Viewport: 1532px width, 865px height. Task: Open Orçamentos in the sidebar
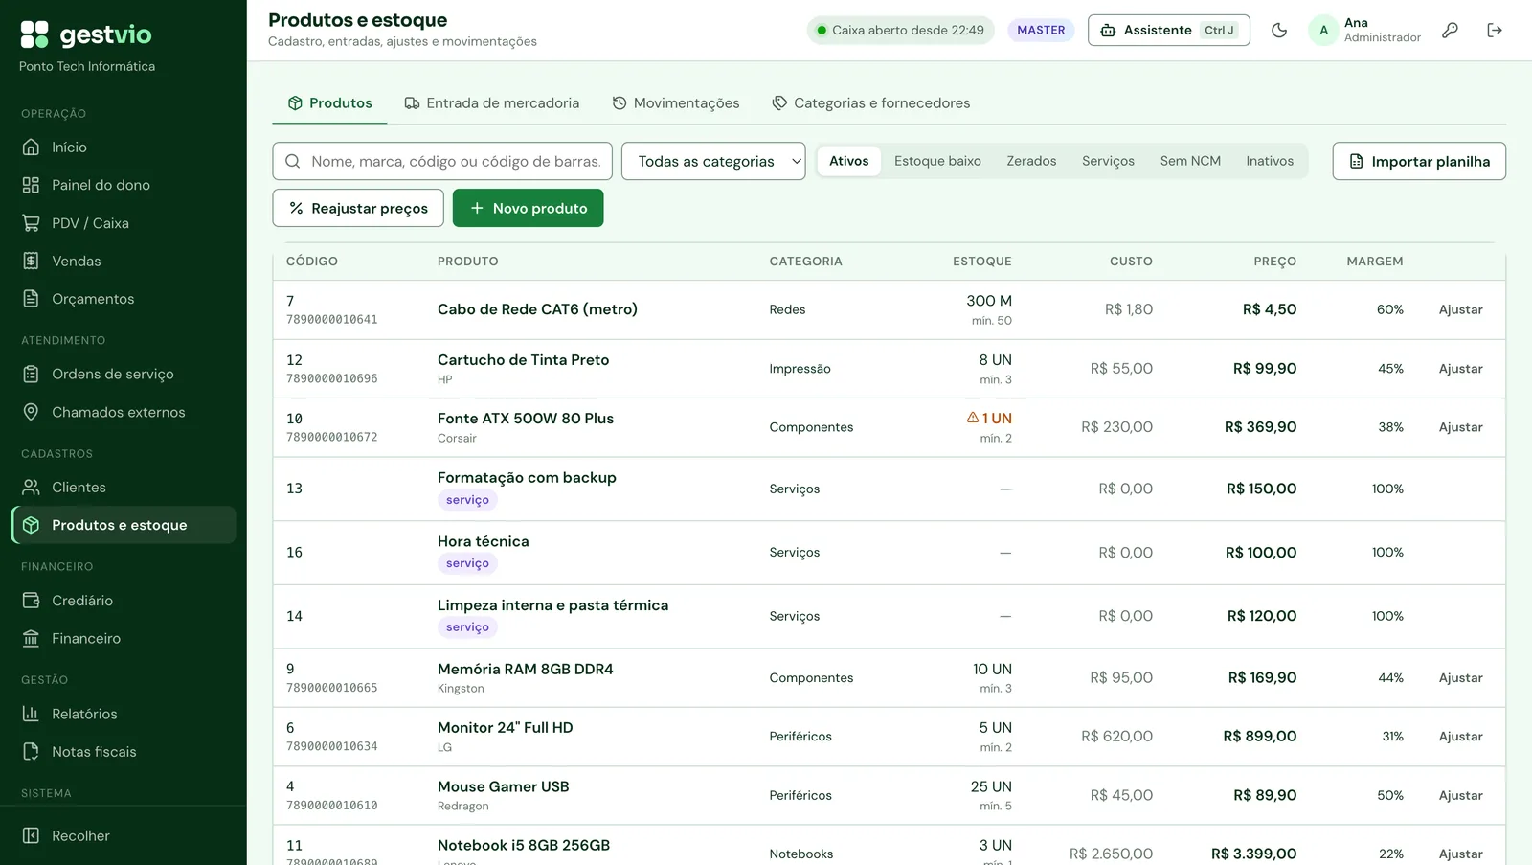coord(123,299)
